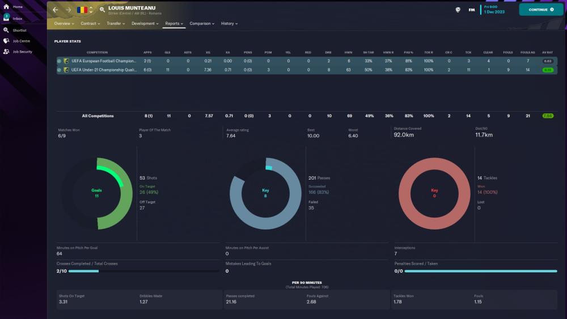Toggle the UEFA Under-21 Championship row selector
The image size is (567, 319).
59,70
